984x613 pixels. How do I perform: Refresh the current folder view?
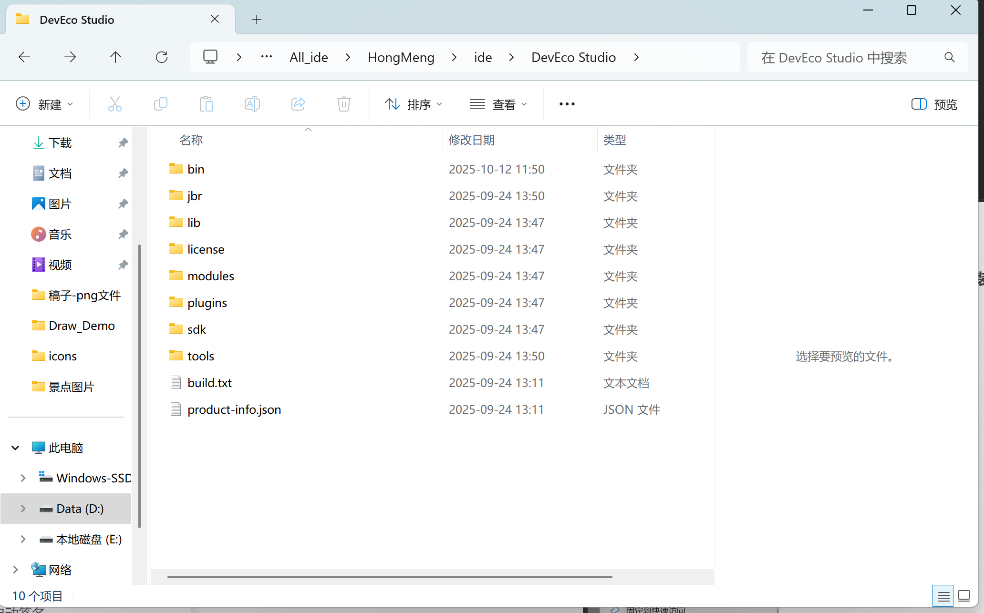[162, 57]
